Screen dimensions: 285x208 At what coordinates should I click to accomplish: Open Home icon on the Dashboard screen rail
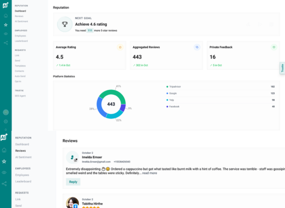click(5, 15)
